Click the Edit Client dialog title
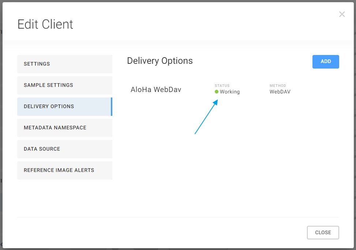This screenshot has width=356, height=250. (x=45, y=25)
